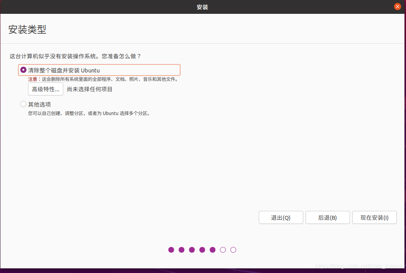Click the 安装 window title
This screenshot has height=273, width=406.
pos(202,7)
